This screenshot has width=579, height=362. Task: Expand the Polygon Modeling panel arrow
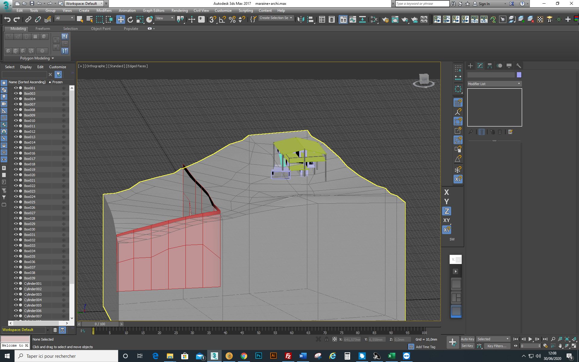pyautogui.click(x=53, y=58)
